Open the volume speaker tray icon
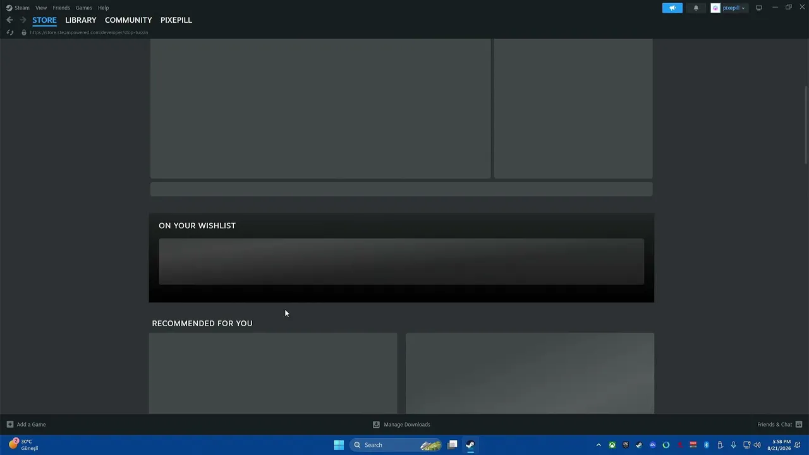 point(757,445)
